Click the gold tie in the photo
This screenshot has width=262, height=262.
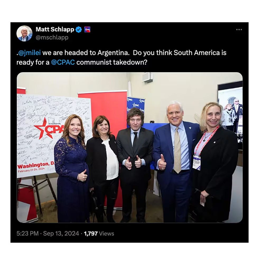point(177,150)
